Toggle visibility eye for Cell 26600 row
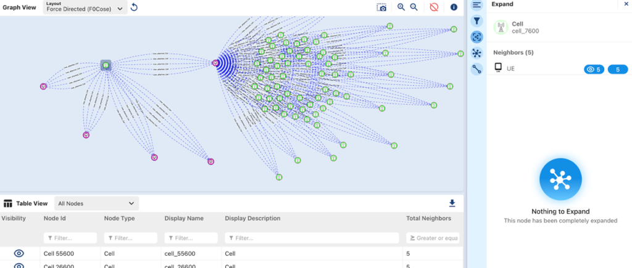632x268 pixels. click(19, 266)
